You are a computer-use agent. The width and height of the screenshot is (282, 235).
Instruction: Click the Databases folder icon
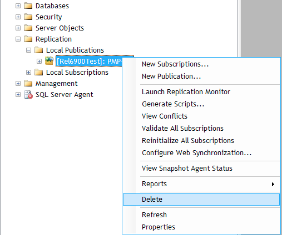point(28,6)
